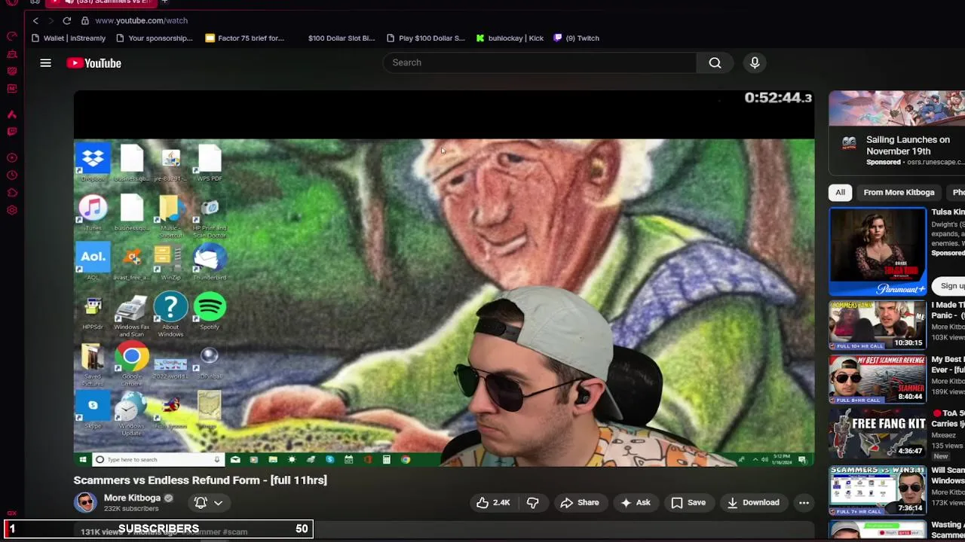Image resolution: width=965 pixels, height=542 pixels.
Task: Focus the YouTube search field
Action: (539, 62)
